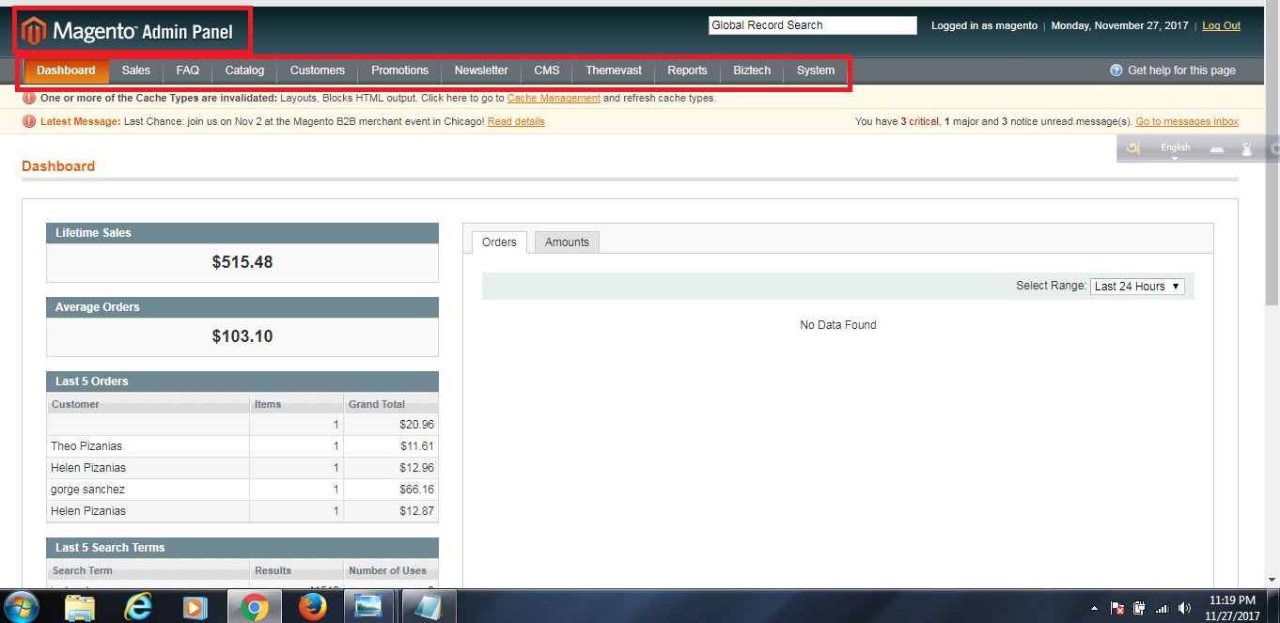Click the Cache Management link

(554, 98)
